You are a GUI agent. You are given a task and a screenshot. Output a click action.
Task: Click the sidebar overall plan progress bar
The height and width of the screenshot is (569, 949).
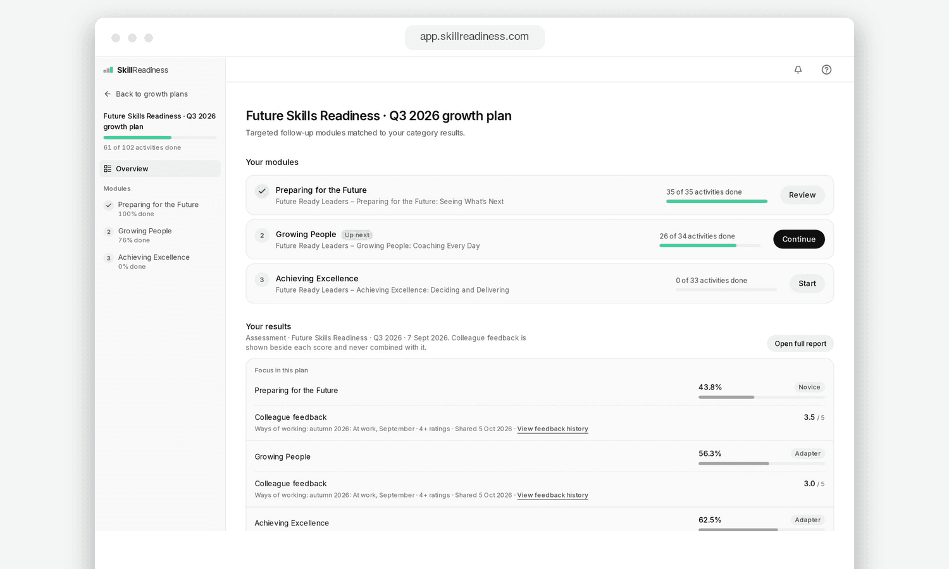pyautogui.click(x=160, y=137)
